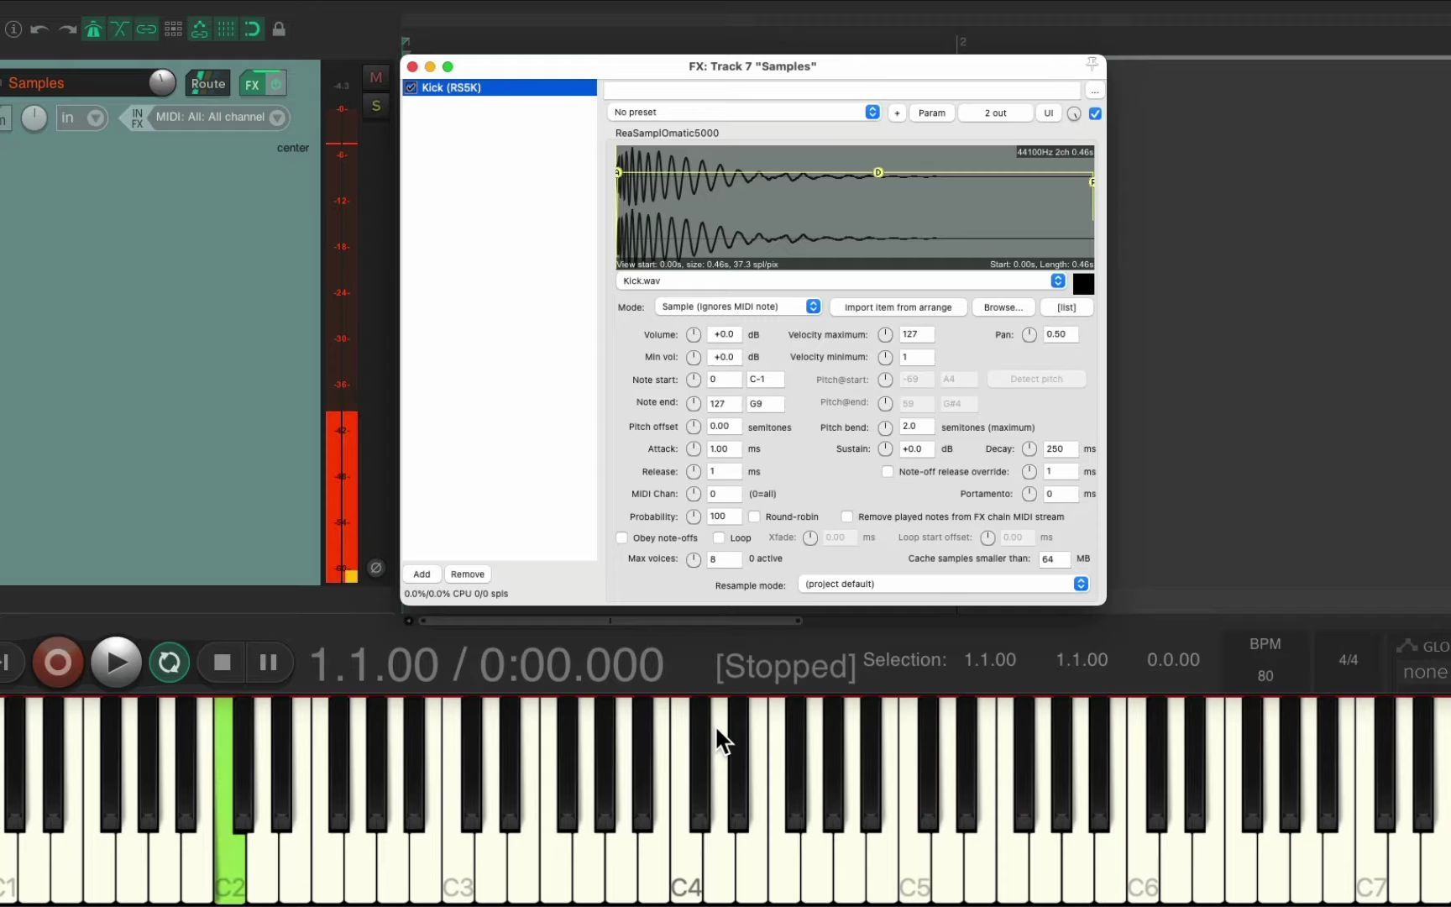Click the ellipsis button in FX header
Screen dimensions: 1451x907
[x=1094, y=90]
